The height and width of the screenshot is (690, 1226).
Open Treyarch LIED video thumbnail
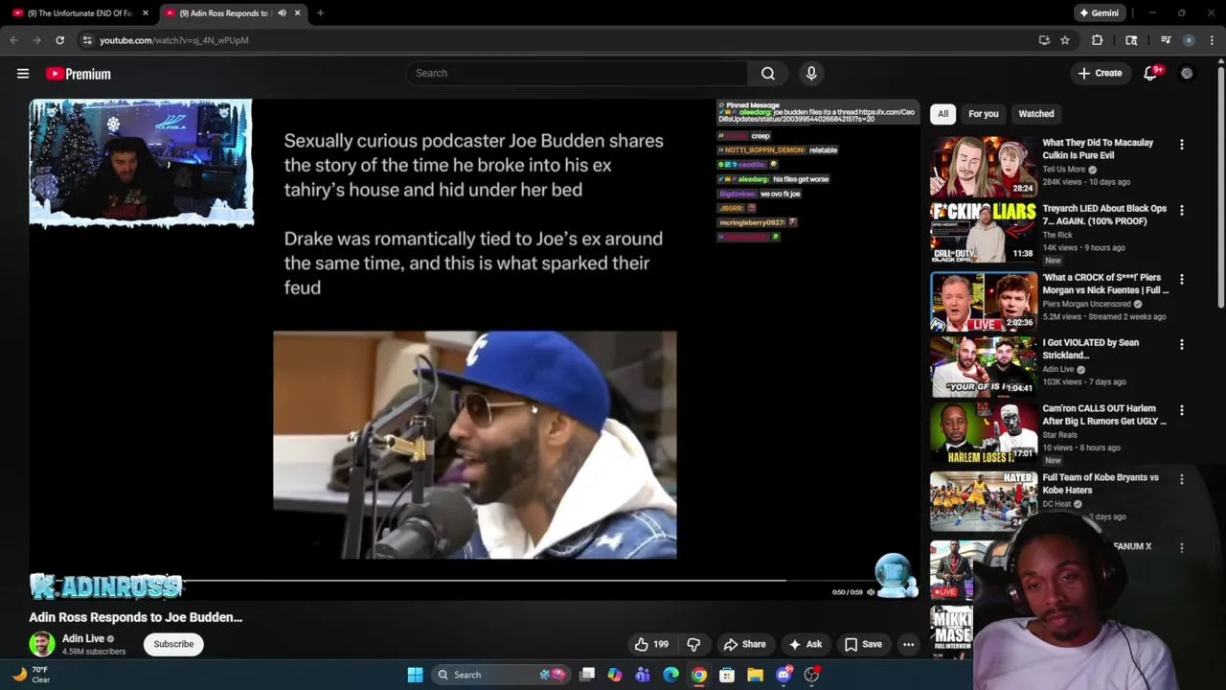tap(983, 231)
